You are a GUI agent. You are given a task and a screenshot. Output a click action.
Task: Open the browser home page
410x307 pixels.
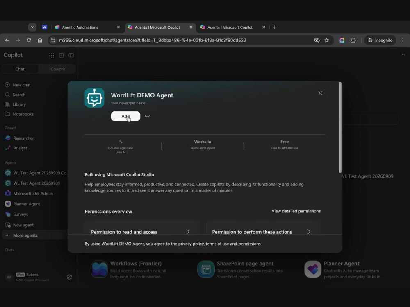(x=40, y=40)
